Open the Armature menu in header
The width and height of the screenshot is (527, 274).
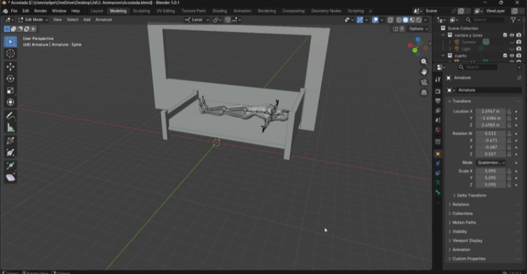(x=103, y=20)
